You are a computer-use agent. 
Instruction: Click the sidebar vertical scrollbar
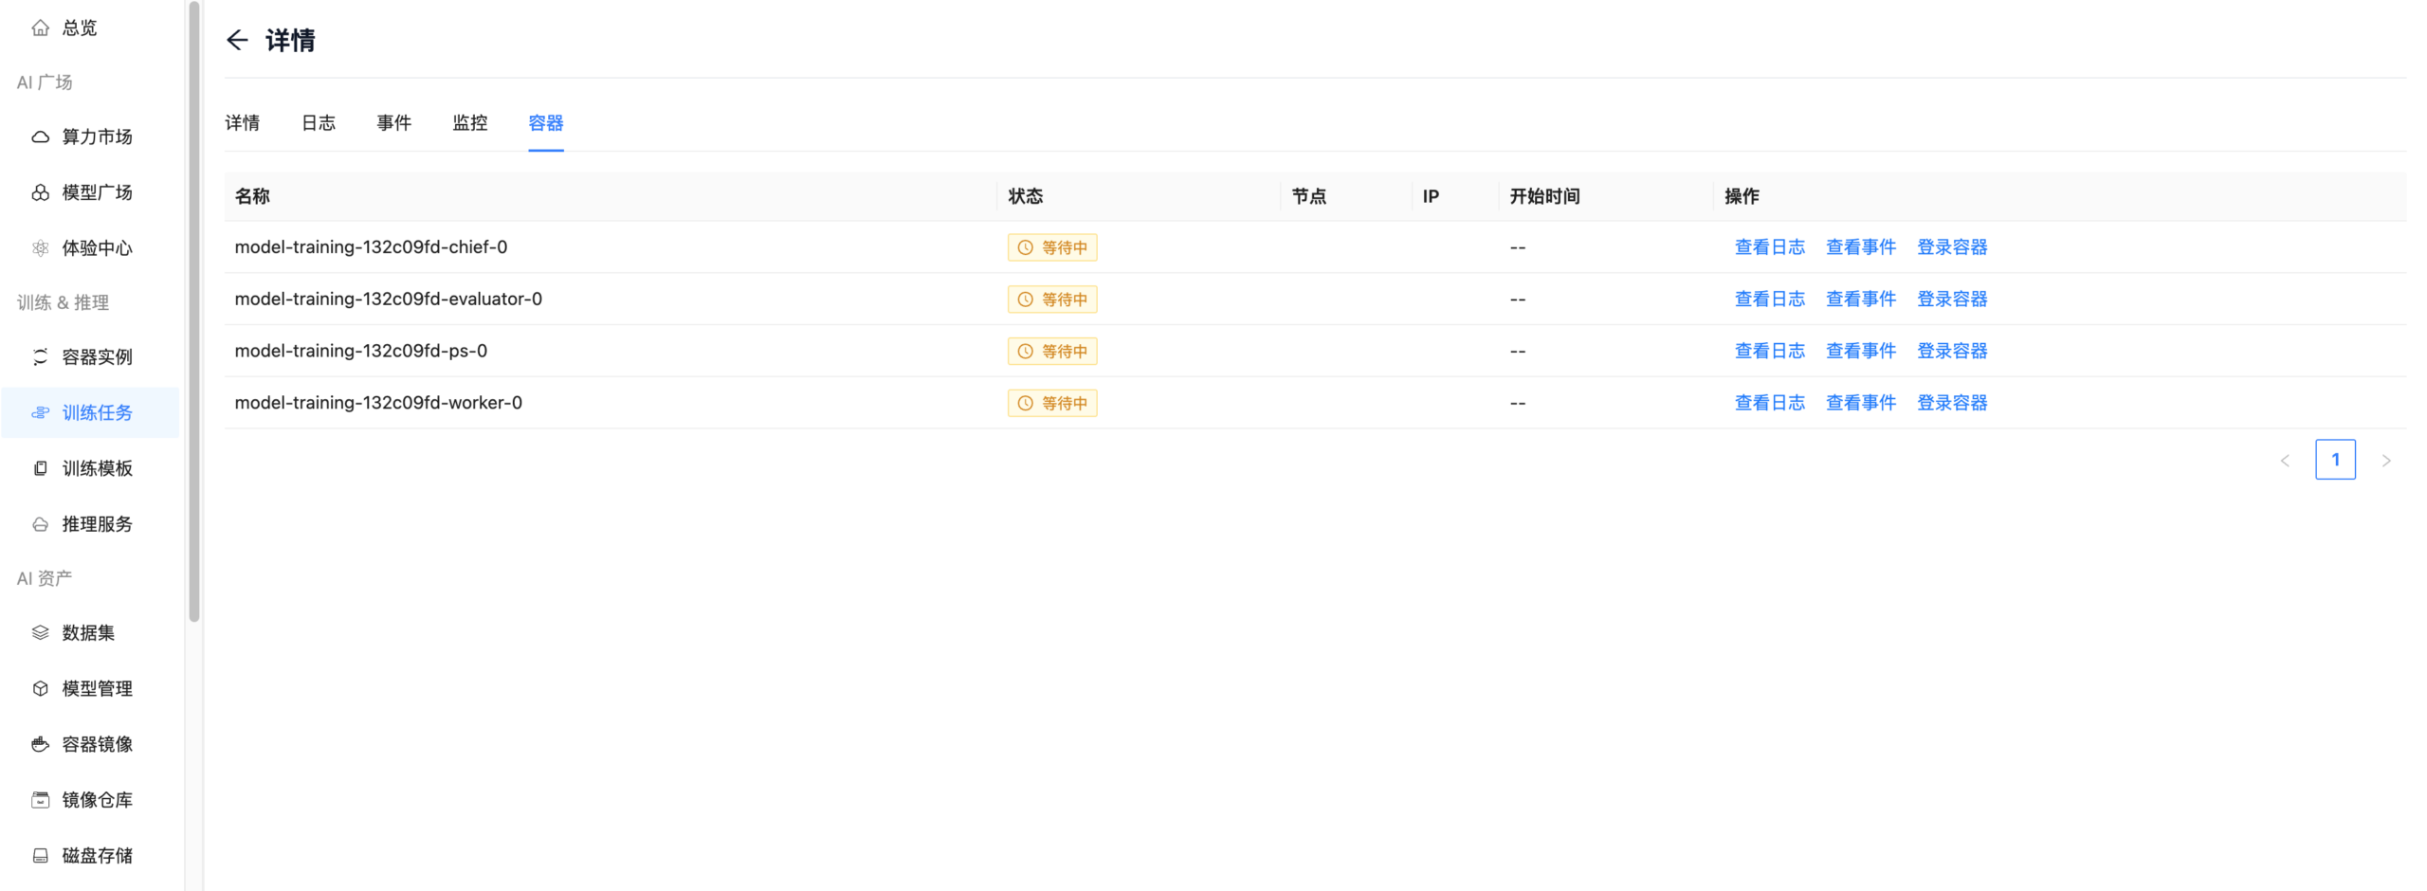coord(194,313)
